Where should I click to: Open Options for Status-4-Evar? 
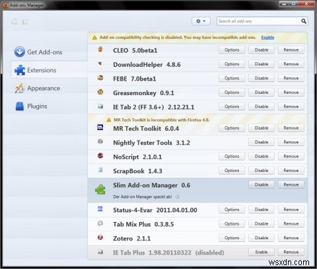(x=232, y=210)
